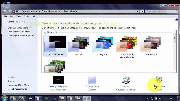Expand the breadcrumb arrow after Control Panel

pos(37,11)
